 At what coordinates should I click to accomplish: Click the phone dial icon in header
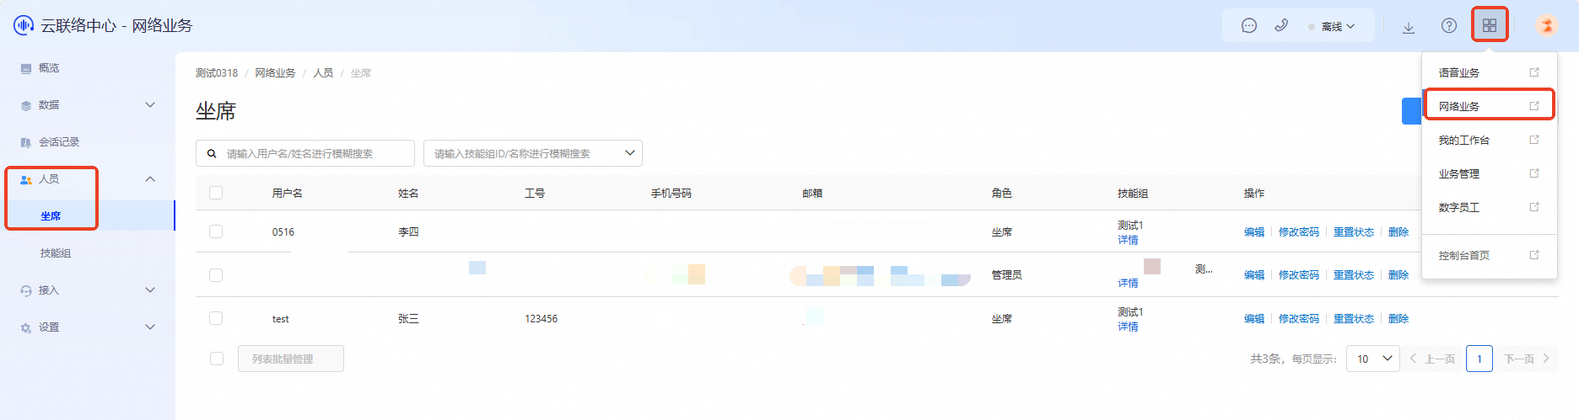point(1281,25)
